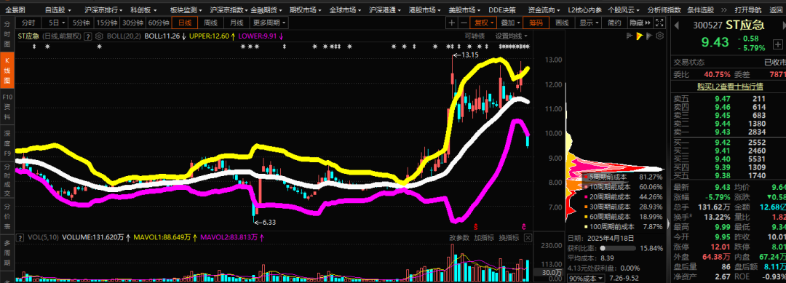Open the 复权 adjustment dropdown
The height and width of the screenshot is (283, 786).
pyautogui.click(x=484, y=23)
